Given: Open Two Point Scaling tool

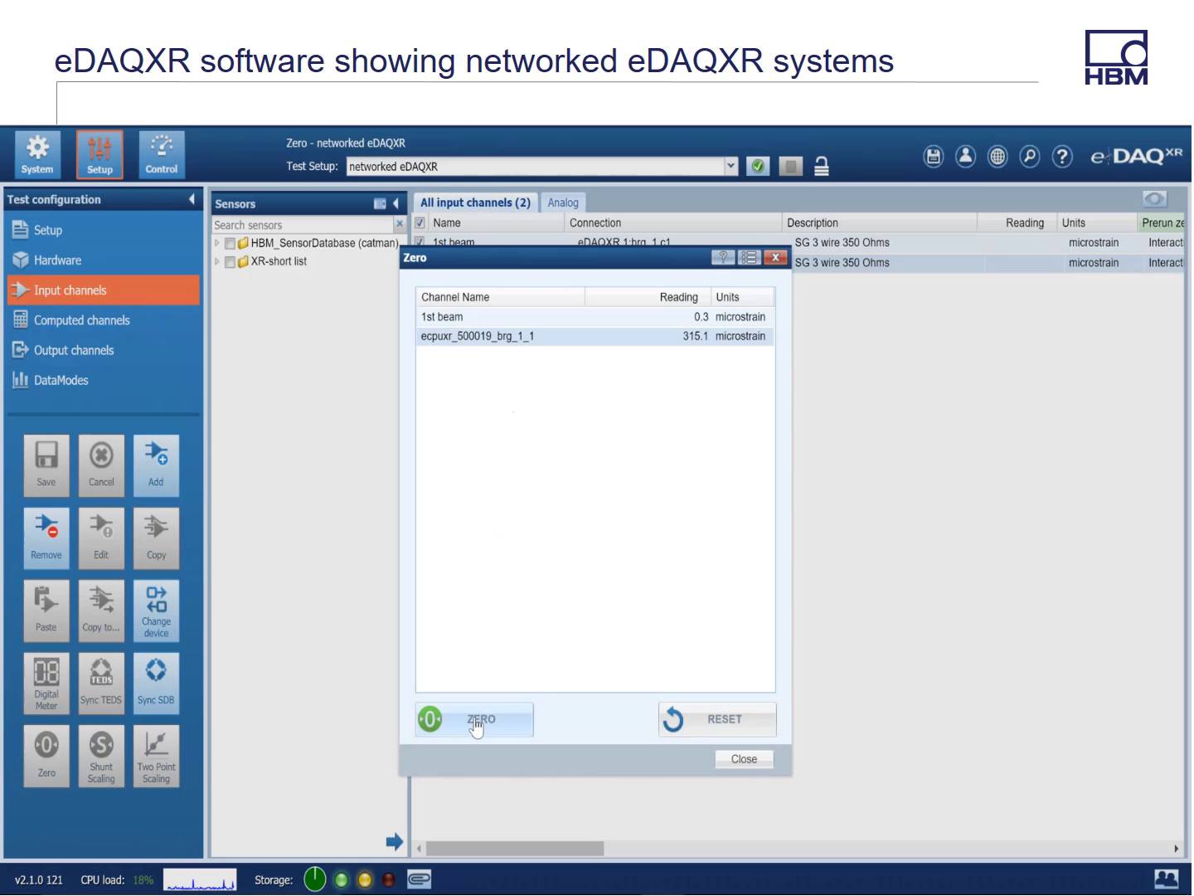Looking at the screenshot, I should tap(156, 756).
